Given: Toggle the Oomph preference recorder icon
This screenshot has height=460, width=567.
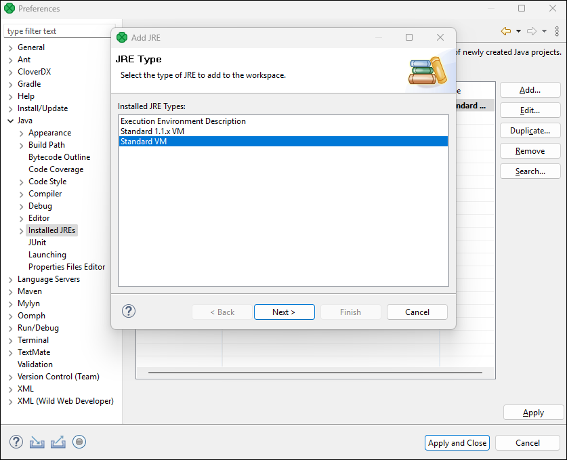Looking at the screenshot, I should [x=79, y=442].
